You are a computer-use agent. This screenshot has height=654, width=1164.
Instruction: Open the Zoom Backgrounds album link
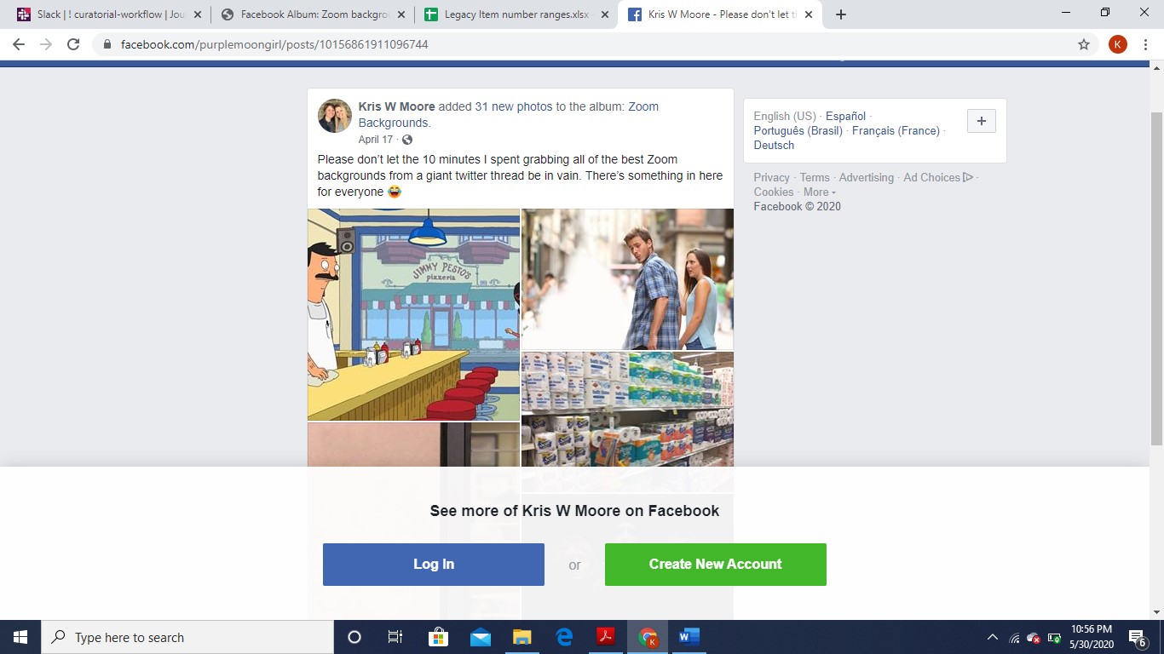coord(643,106)
